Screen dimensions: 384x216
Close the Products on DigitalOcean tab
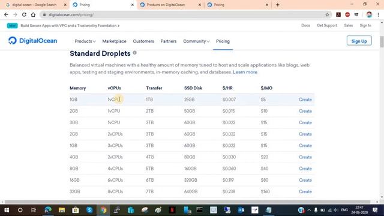pyautogui.click(x=200, y=5)
